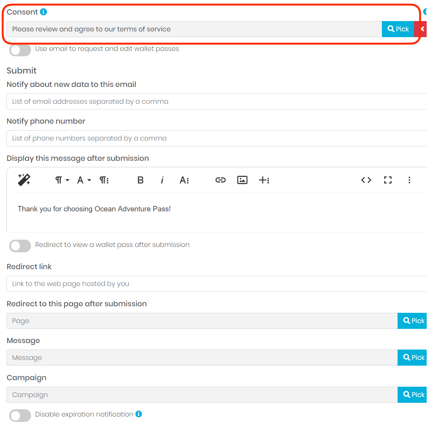Focus the notify email addresses field
This screenshot has width=427, height=438.
(216, 101)
